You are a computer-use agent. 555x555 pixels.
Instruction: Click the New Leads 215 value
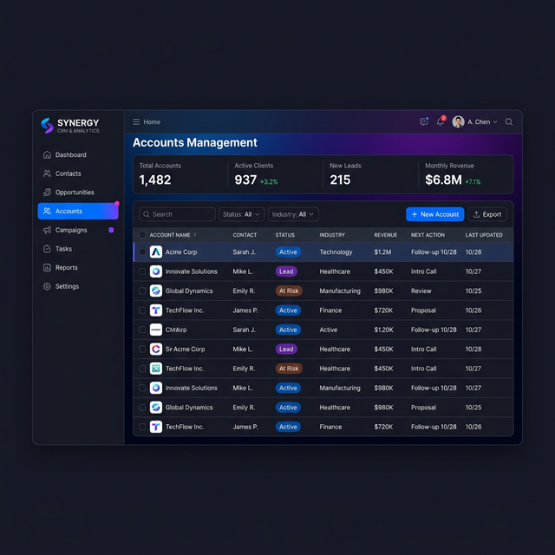tap(340, 180)
